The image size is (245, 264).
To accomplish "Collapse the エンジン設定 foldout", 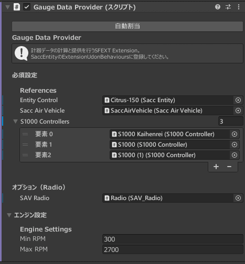I will pos(9,215).
